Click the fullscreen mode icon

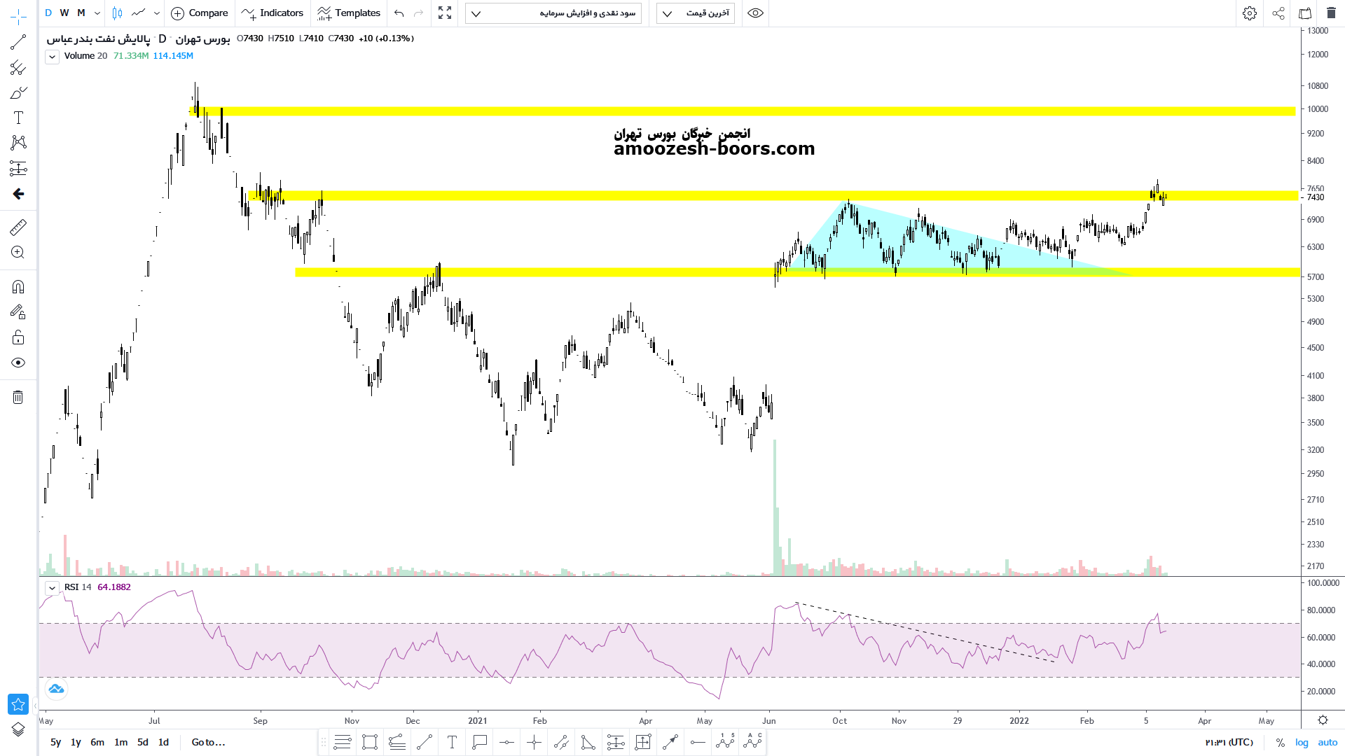[445, 13]
